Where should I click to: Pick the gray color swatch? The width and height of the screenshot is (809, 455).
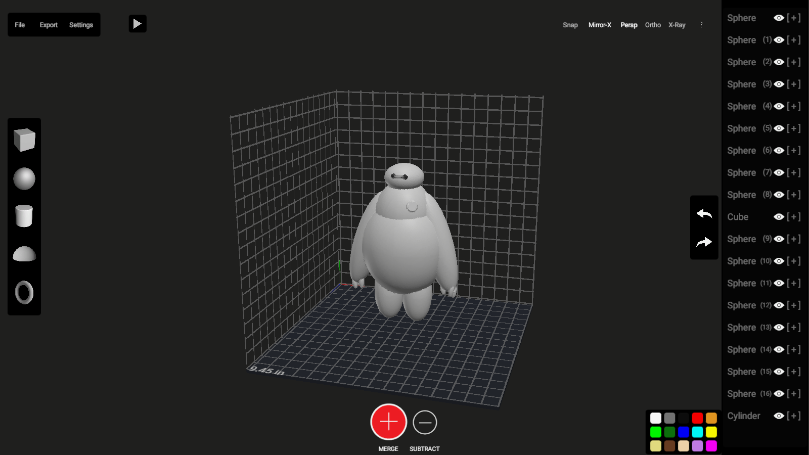pyautogui.click(x=669, y=418)
